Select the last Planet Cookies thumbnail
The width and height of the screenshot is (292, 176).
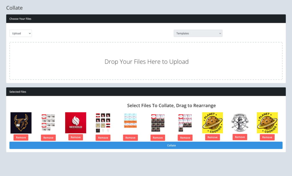click(267, 123)
